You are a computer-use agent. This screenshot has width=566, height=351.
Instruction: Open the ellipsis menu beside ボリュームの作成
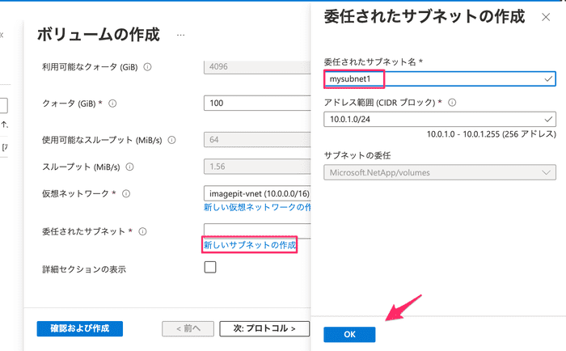pos(181,35)
